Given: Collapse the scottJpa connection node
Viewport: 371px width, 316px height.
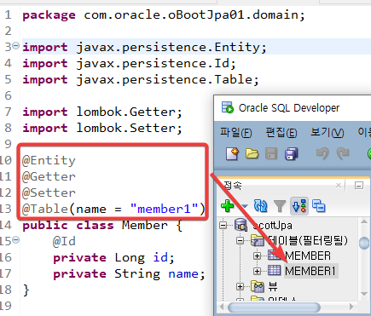Looking at the screenshot, I should [223, 226].
